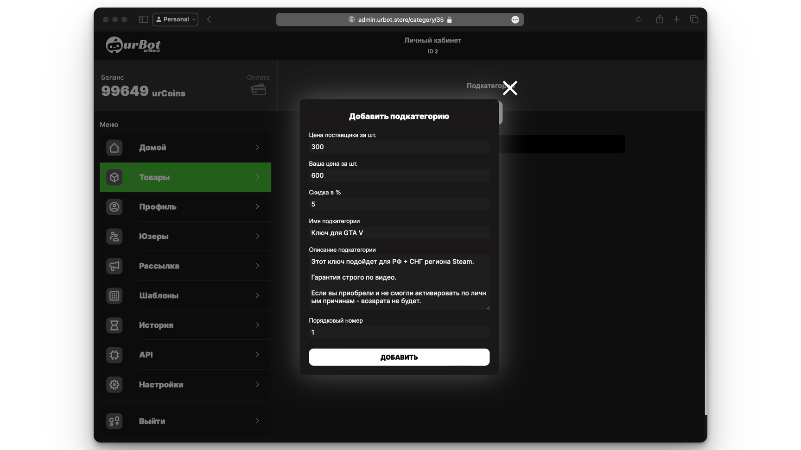Viewport: 801px width, 450px height.
Task: Expand the Домой menu chevron
Action: pos(257,148)
